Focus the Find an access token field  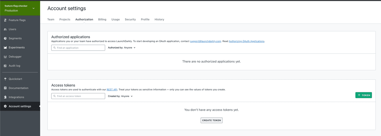[78, 96]
